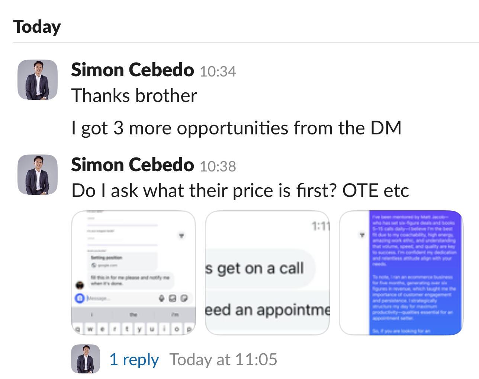
Task: Click Simon Cebedo's name on 10:38 message
Action: 132,165
